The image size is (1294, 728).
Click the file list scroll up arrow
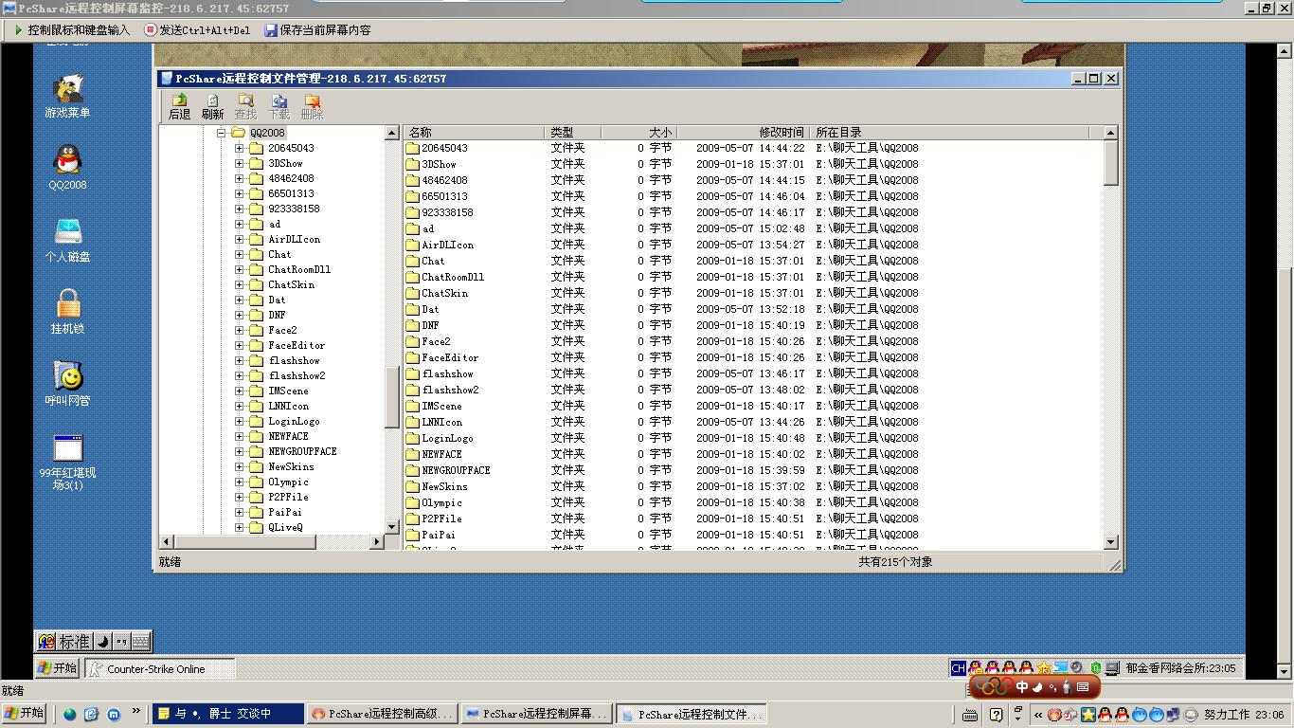(x=1111, y=133)
